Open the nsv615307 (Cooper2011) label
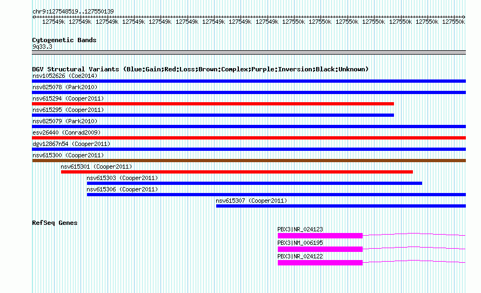Viewport: 481px width, 293px height. click(251, 201)
